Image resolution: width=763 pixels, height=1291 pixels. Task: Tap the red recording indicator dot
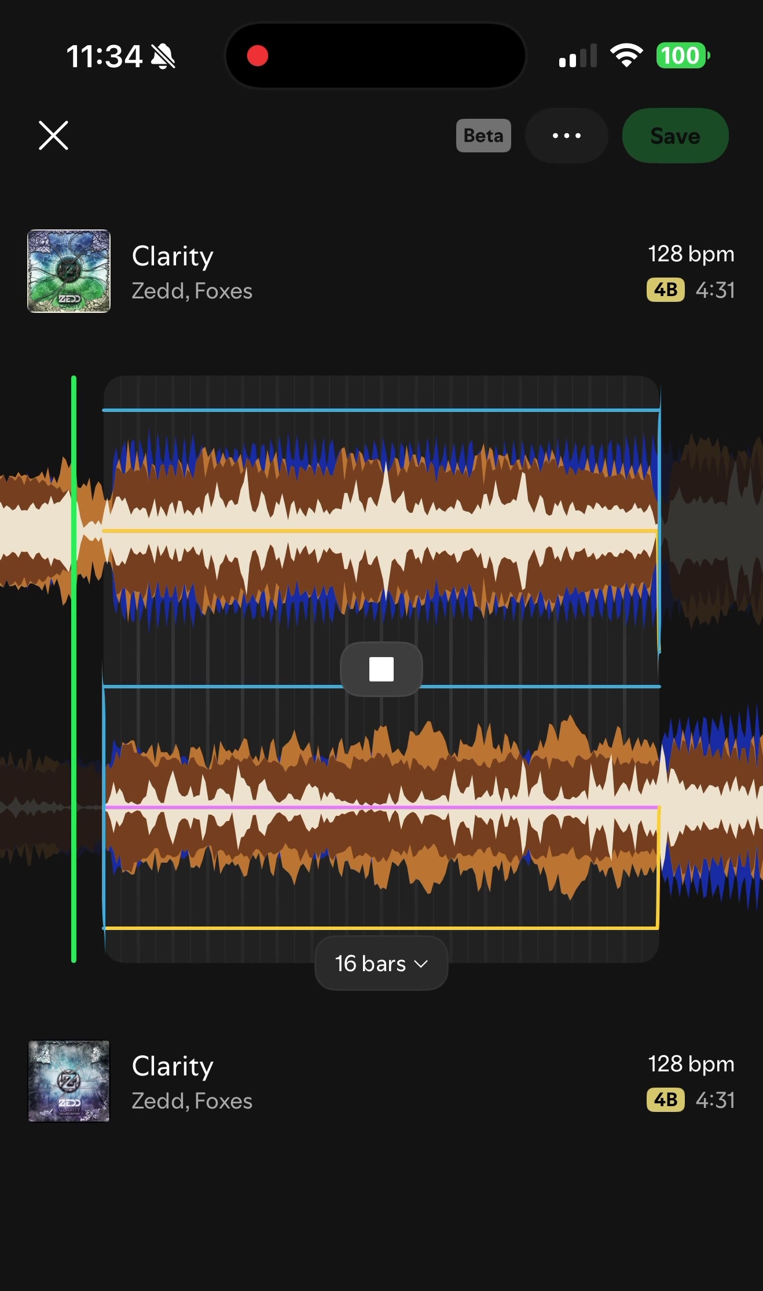258,56
